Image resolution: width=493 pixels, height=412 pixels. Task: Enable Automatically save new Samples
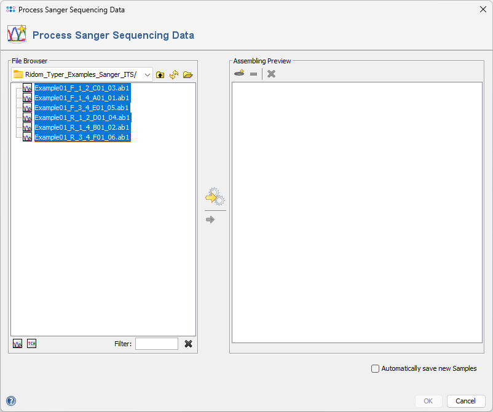point(375,368)
